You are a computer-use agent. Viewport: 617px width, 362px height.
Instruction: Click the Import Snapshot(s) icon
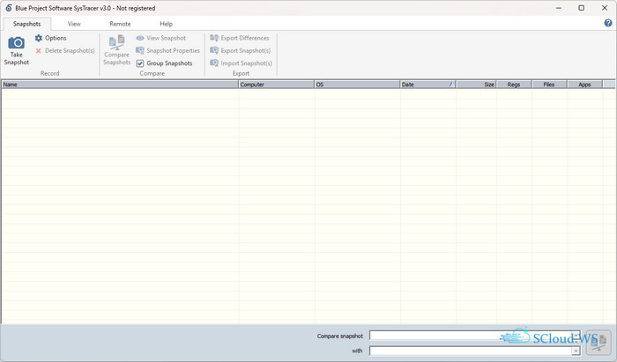click(214, 63)
